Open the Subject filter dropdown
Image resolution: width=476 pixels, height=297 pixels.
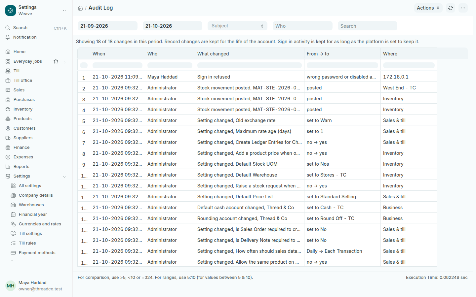click(237, 26)
